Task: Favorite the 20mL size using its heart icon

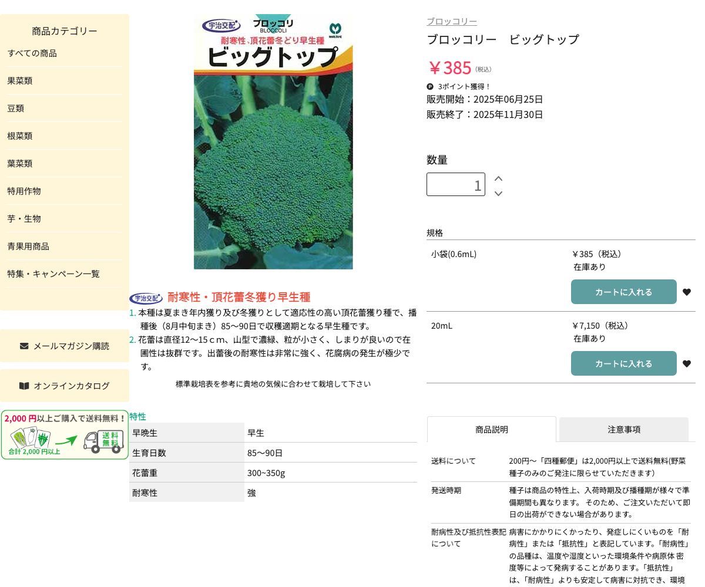Action: click(x=687, y=363)
